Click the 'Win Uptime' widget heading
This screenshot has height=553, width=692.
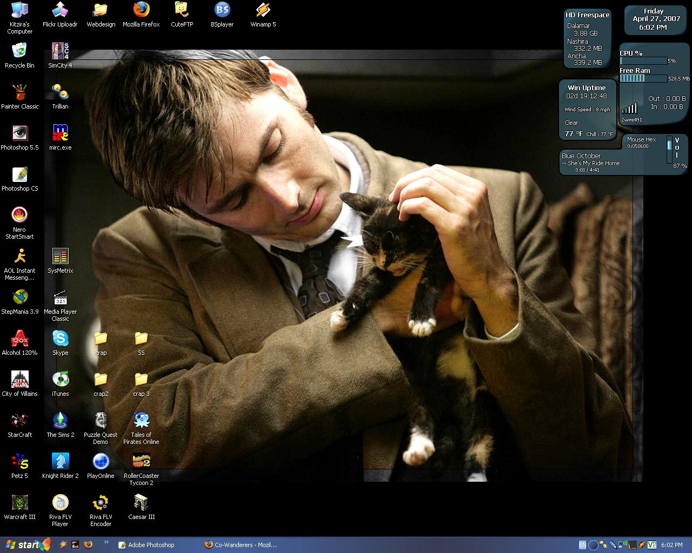(x=587, y=87)
